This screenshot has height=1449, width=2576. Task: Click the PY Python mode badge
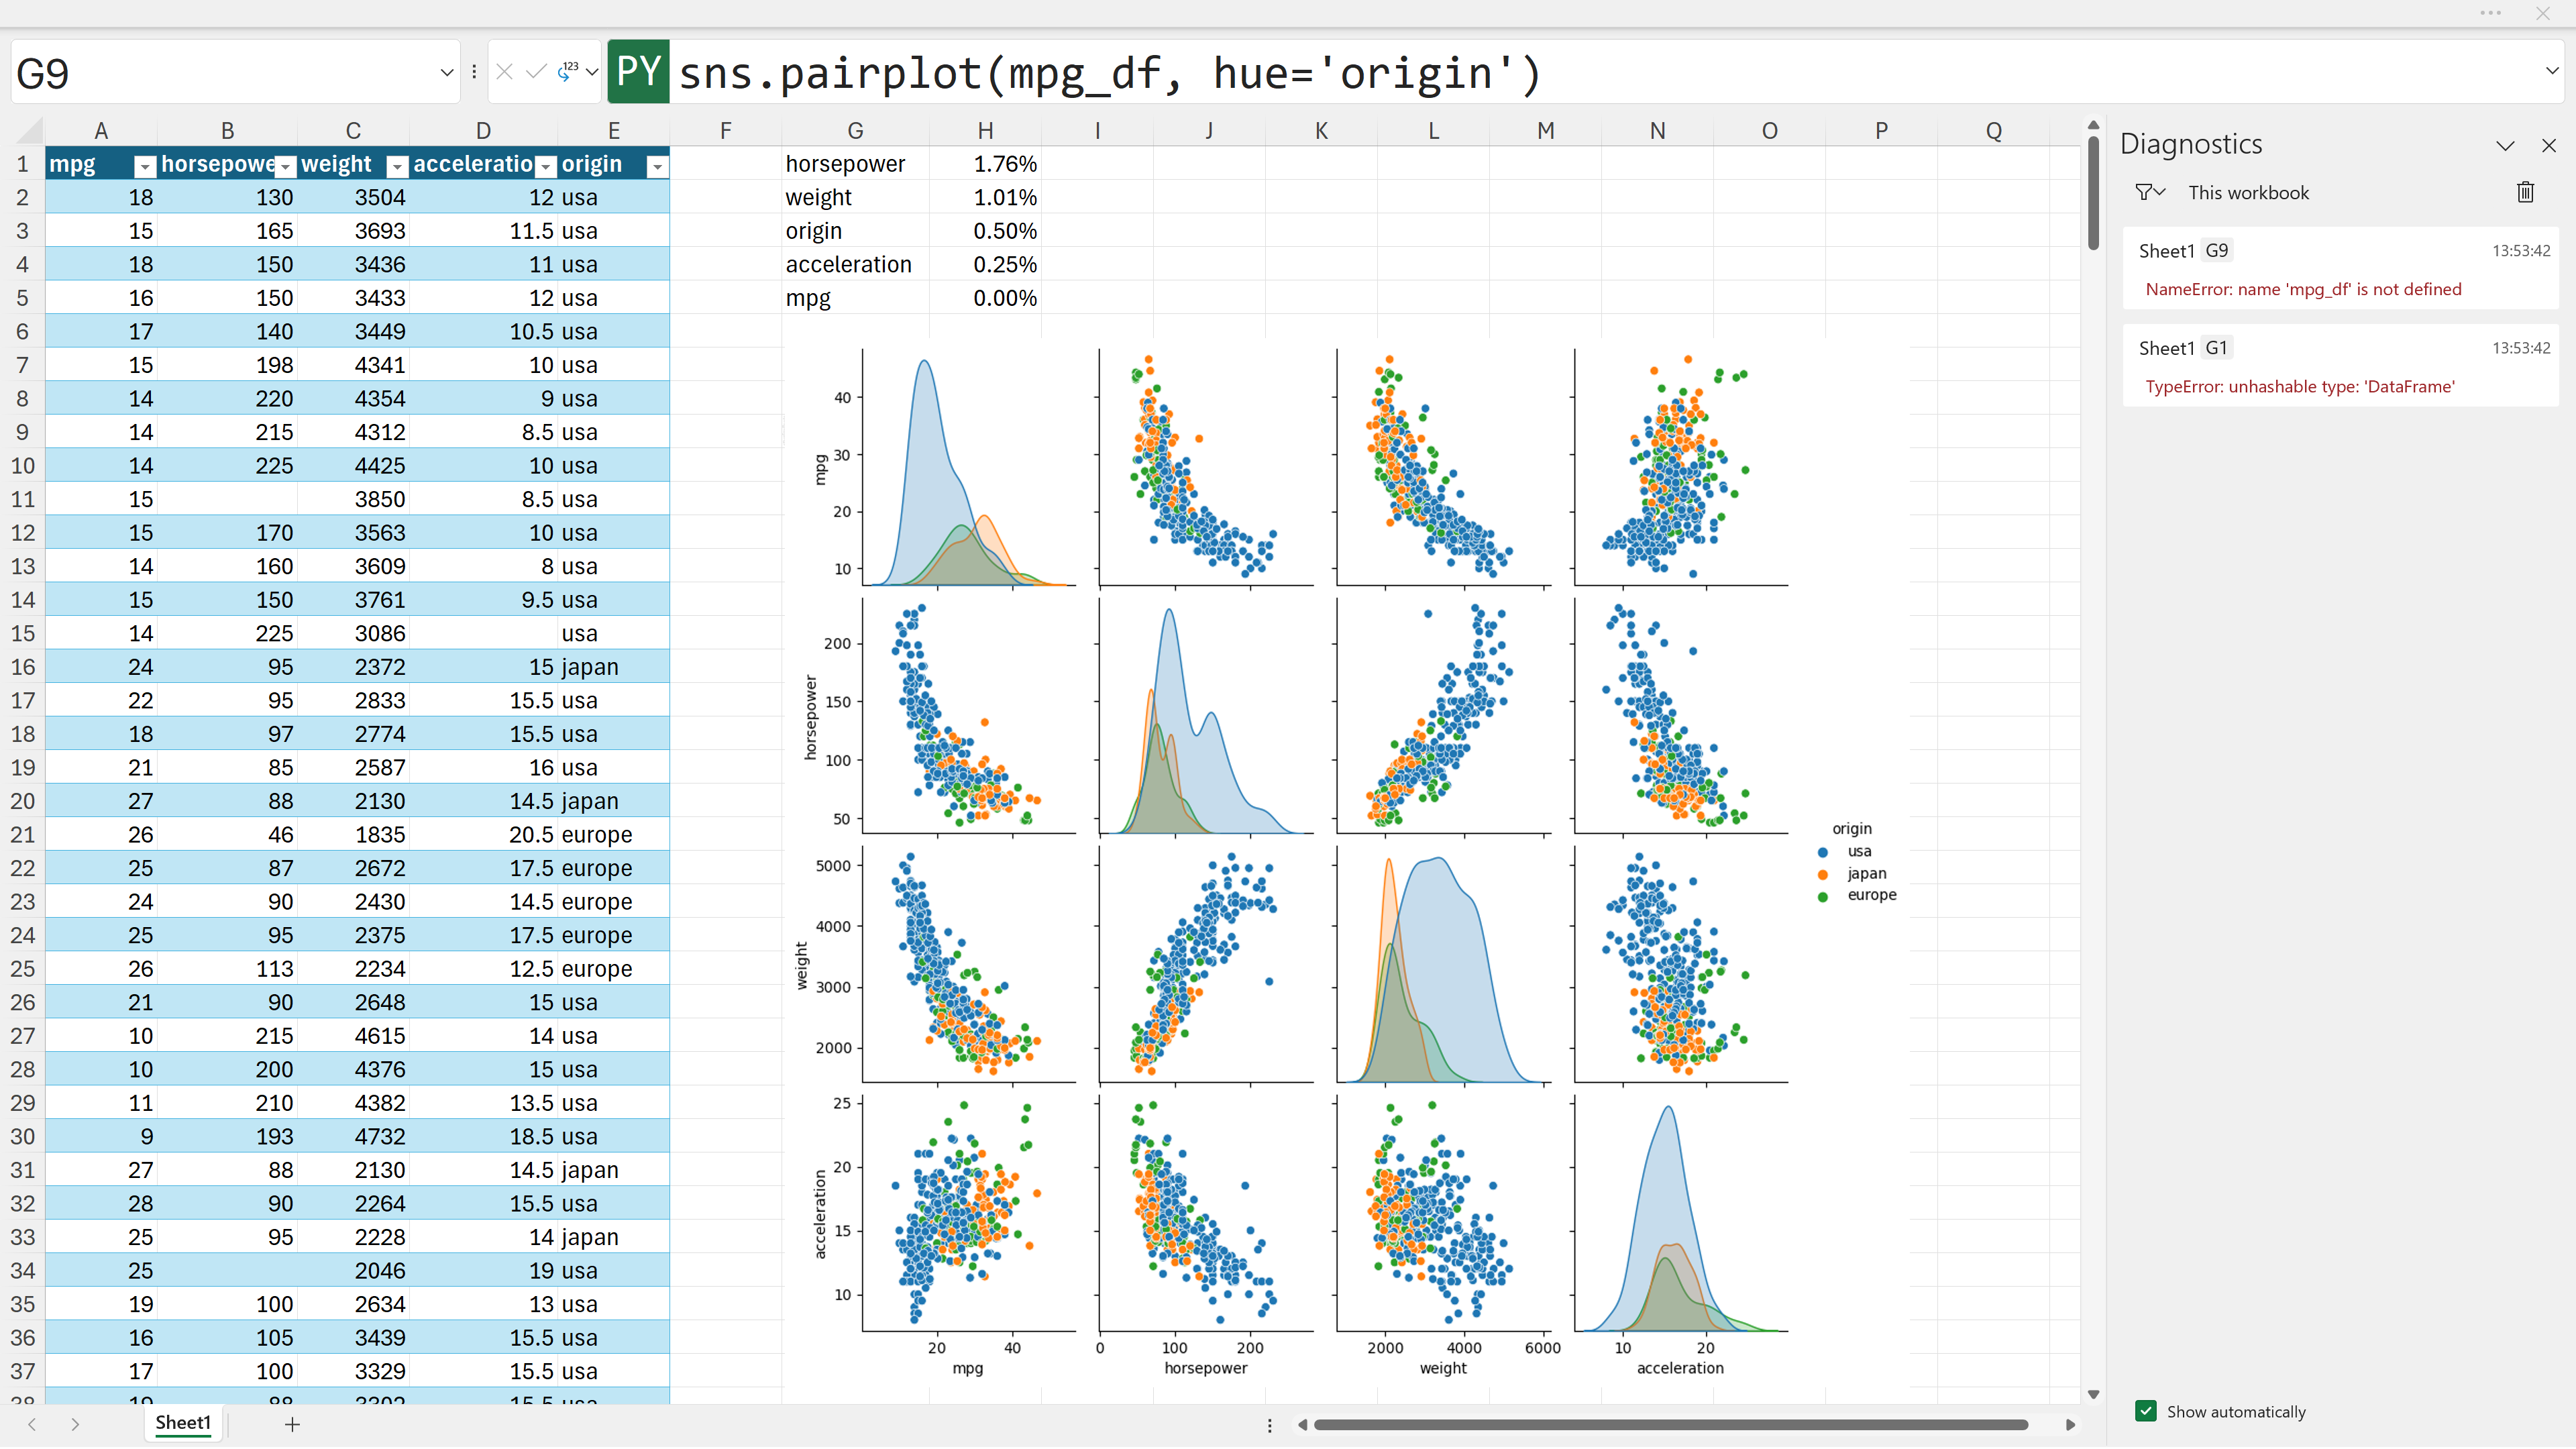coord(638,72)
